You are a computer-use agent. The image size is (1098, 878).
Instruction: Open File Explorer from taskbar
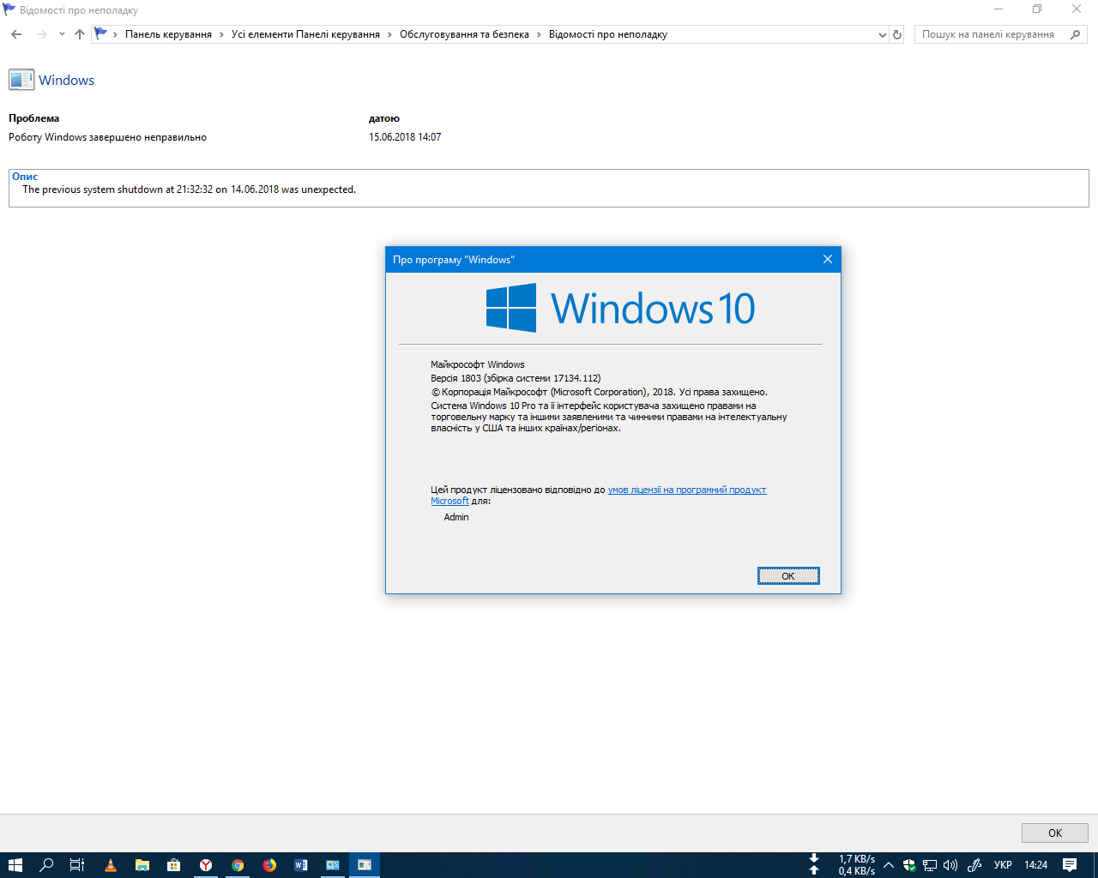point(142,865)
